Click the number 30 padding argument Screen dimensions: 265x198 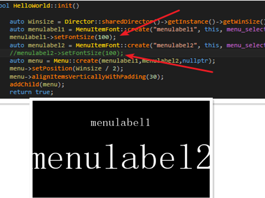153,77
